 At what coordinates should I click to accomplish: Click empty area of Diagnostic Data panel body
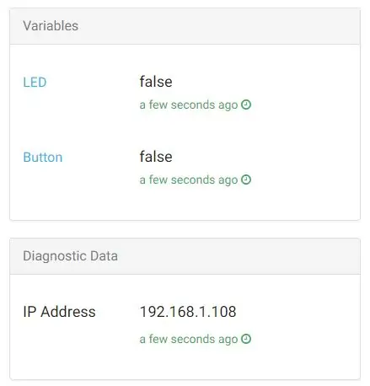point(185,362)
